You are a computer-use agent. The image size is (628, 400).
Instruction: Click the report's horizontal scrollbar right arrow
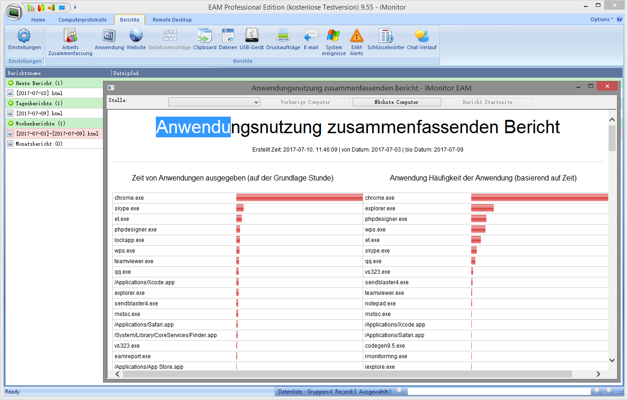pos(598,374)
